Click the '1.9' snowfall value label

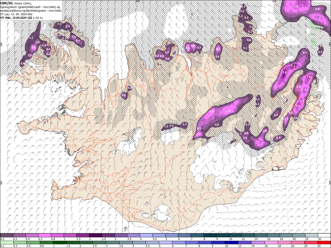tap(285, 73)
